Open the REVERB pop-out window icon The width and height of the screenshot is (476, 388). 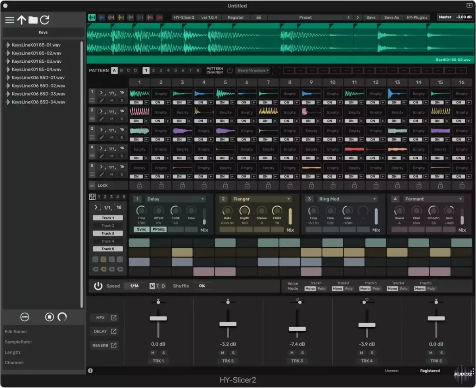pyautogui.click(x=114, y=346)
